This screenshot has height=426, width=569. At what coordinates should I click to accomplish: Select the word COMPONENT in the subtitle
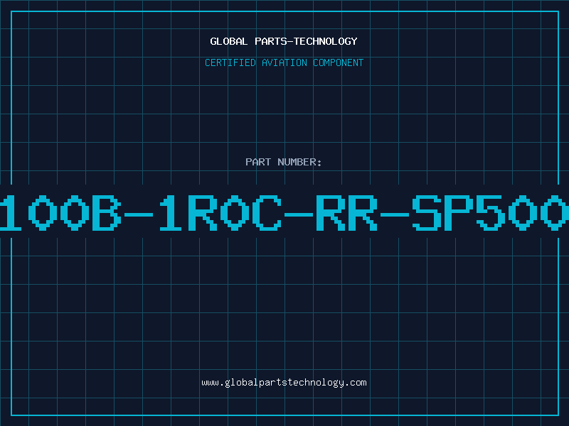(339, 62)
